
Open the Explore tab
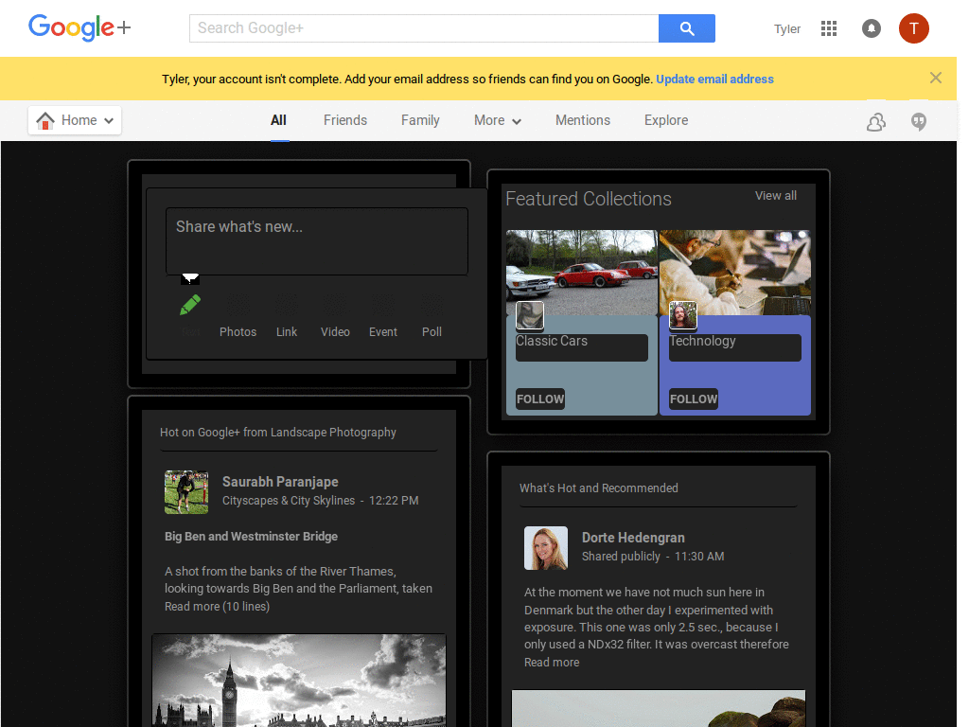pos(666,120)
